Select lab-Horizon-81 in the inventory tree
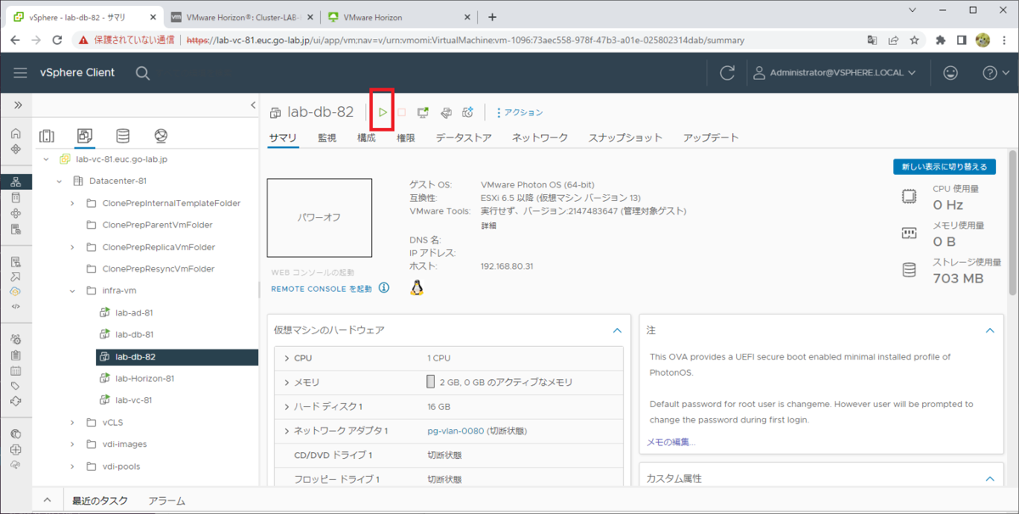This screenshot has width=1019, height=514. click(144, 378)
